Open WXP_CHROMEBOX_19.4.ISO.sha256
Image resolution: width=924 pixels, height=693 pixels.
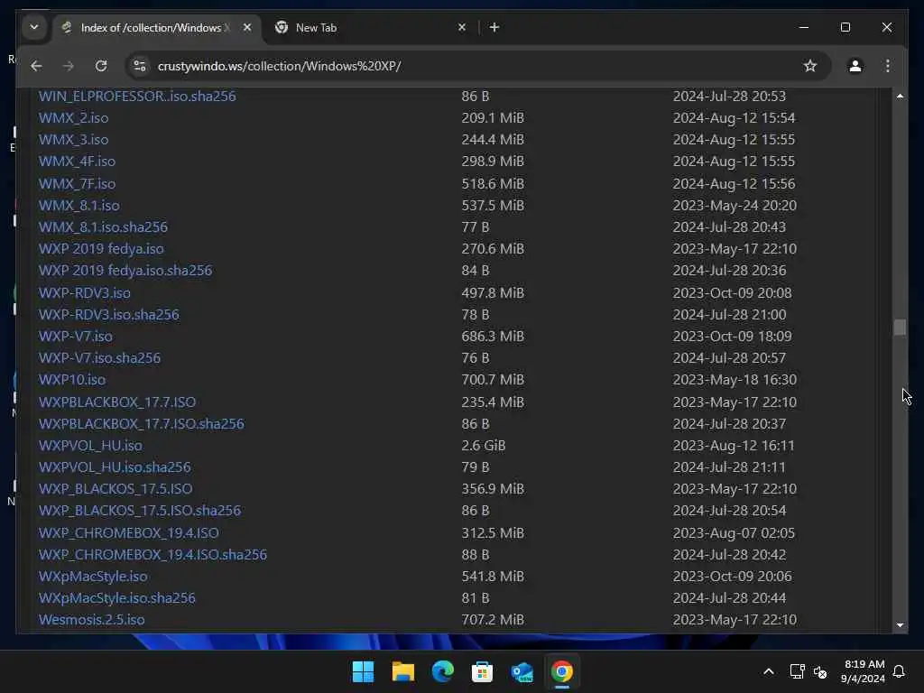(x=153, y=555)
